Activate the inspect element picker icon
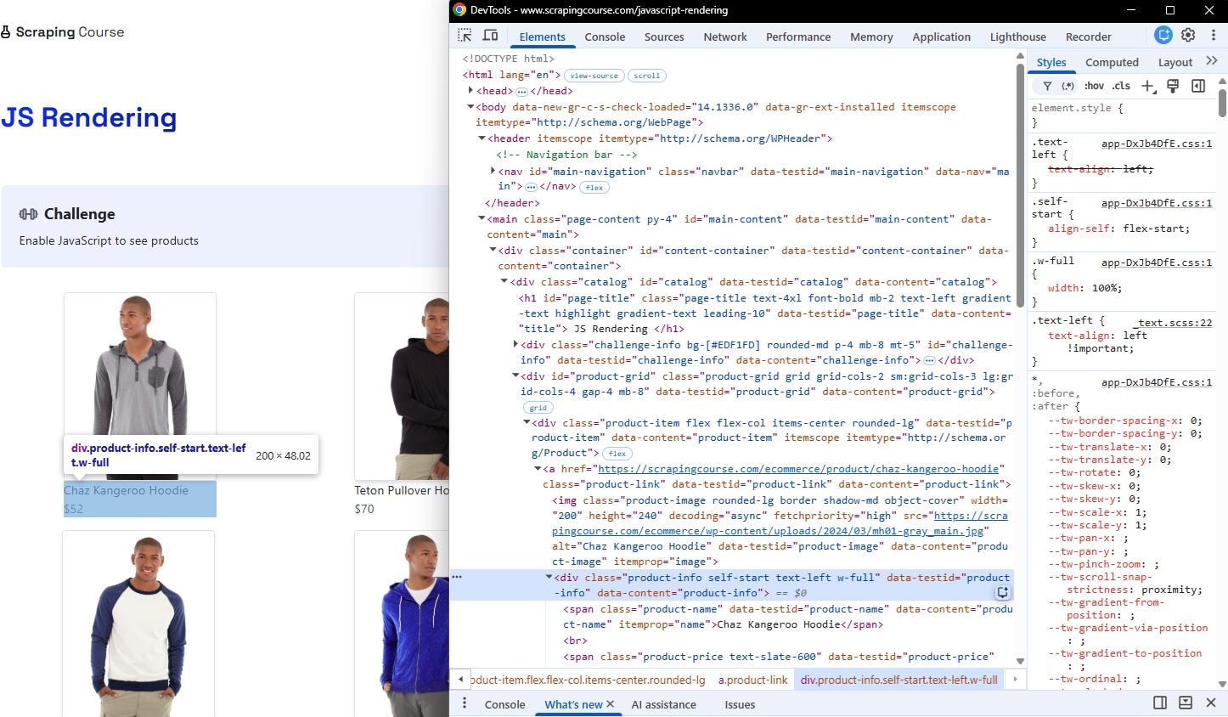Image resolution: width=1228 pixels, height=717 pixels. tap(465, 36)
